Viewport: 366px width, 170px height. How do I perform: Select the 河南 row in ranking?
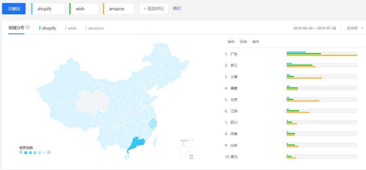coord(291,134)
